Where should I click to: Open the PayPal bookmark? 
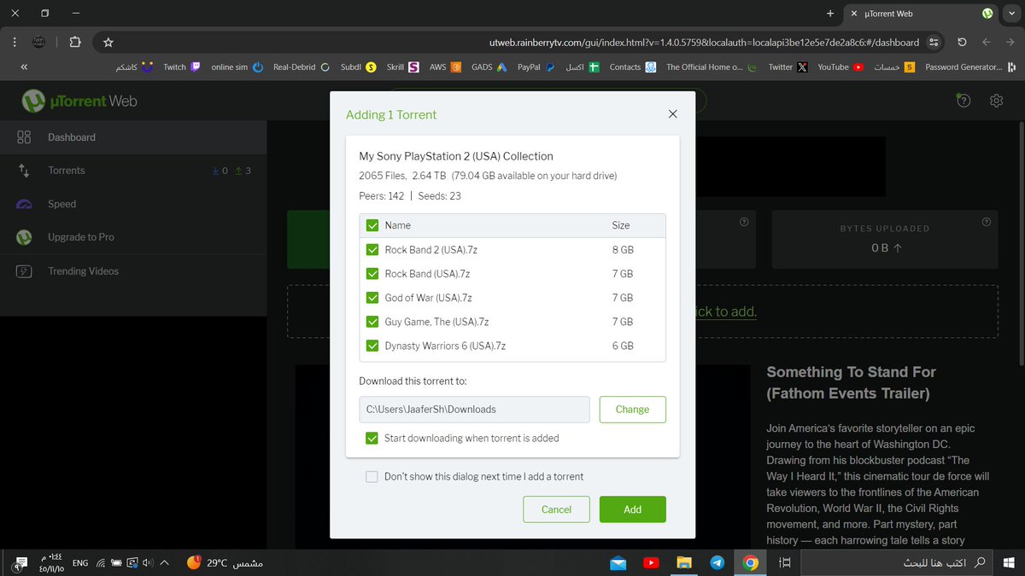coord(536,67)
